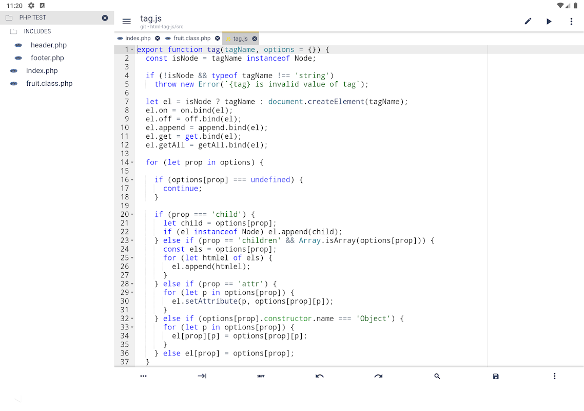Click 'document.createElement' on line 7
Screen dimensions: 584x411
(316, 101)
